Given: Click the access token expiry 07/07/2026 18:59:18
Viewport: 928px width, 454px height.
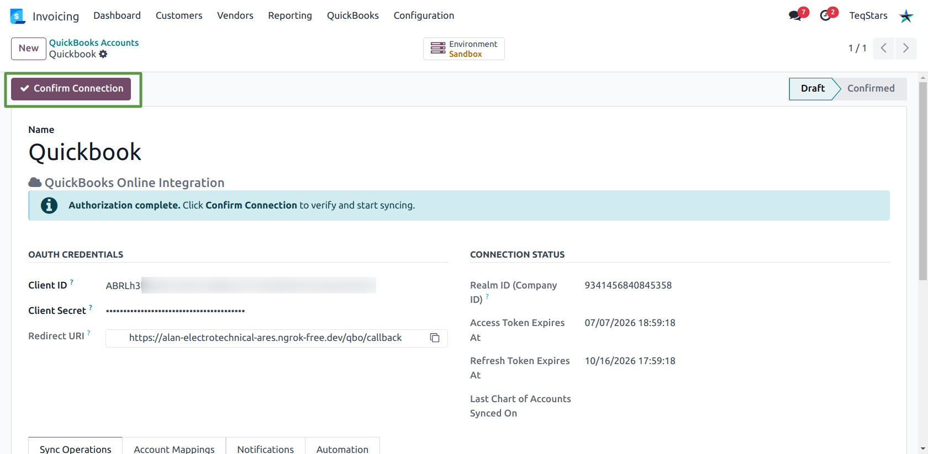Looking at the screenshot, I should click(x=630, y=323).
